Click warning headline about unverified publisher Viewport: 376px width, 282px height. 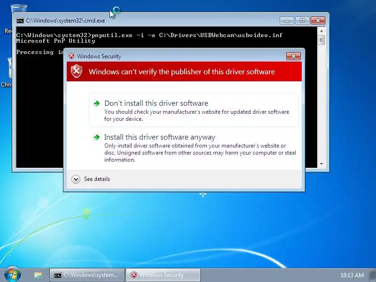coord(182,72)
